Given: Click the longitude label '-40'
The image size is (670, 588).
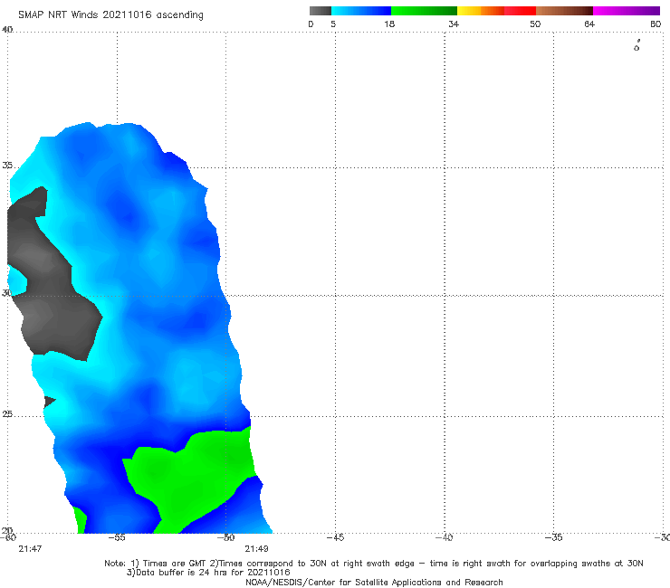Looking at the screenshot, I should (x=444, y=537).
